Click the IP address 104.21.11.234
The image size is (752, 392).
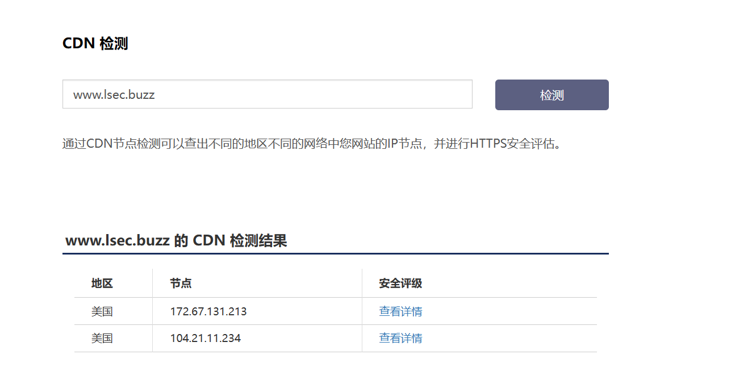[206, 338]
